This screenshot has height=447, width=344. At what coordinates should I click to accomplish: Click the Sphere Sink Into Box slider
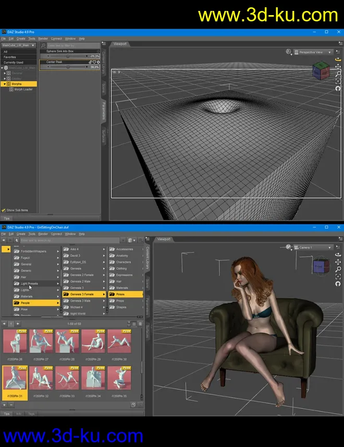pyautogui.click(x=68, y=56)
